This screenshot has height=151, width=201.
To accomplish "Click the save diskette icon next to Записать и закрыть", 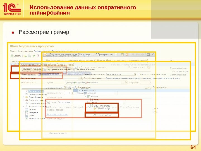I will [45, 70].
